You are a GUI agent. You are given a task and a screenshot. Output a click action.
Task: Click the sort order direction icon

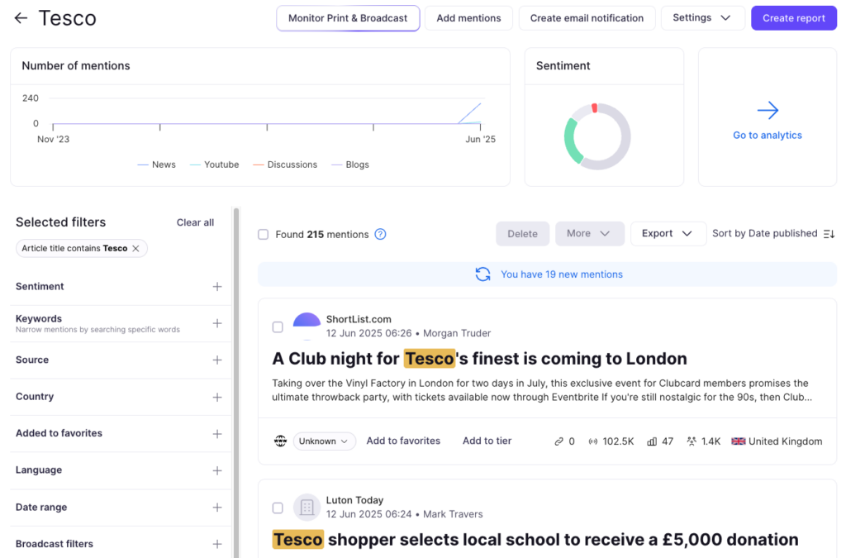tap(829, 234)
